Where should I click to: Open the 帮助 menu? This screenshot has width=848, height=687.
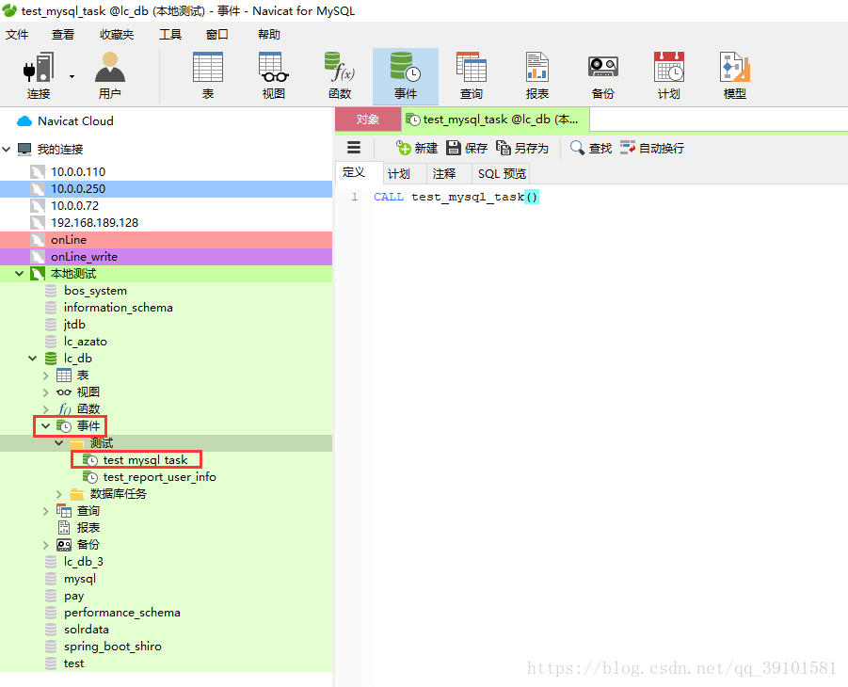point(269,35)
